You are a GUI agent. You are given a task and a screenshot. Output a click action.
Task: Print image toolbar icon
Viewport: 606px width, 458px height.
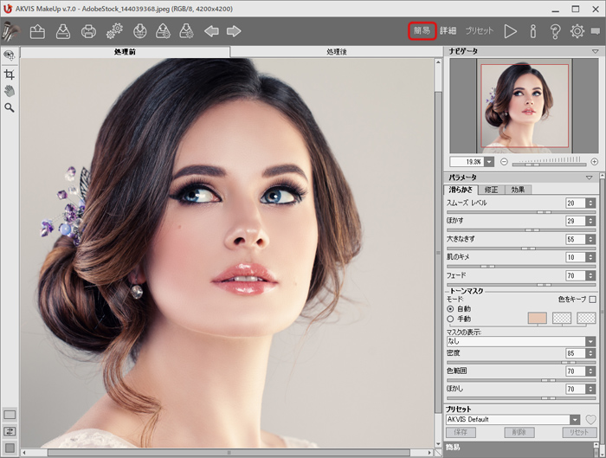88,31
